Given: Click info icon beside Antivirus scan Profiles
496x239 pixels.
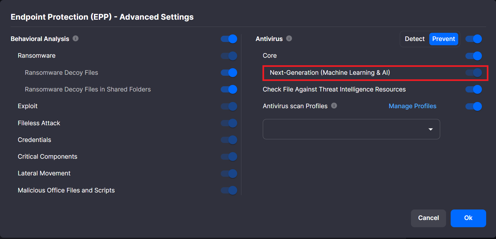Looking at the screenshot, I should click(334, 106).
